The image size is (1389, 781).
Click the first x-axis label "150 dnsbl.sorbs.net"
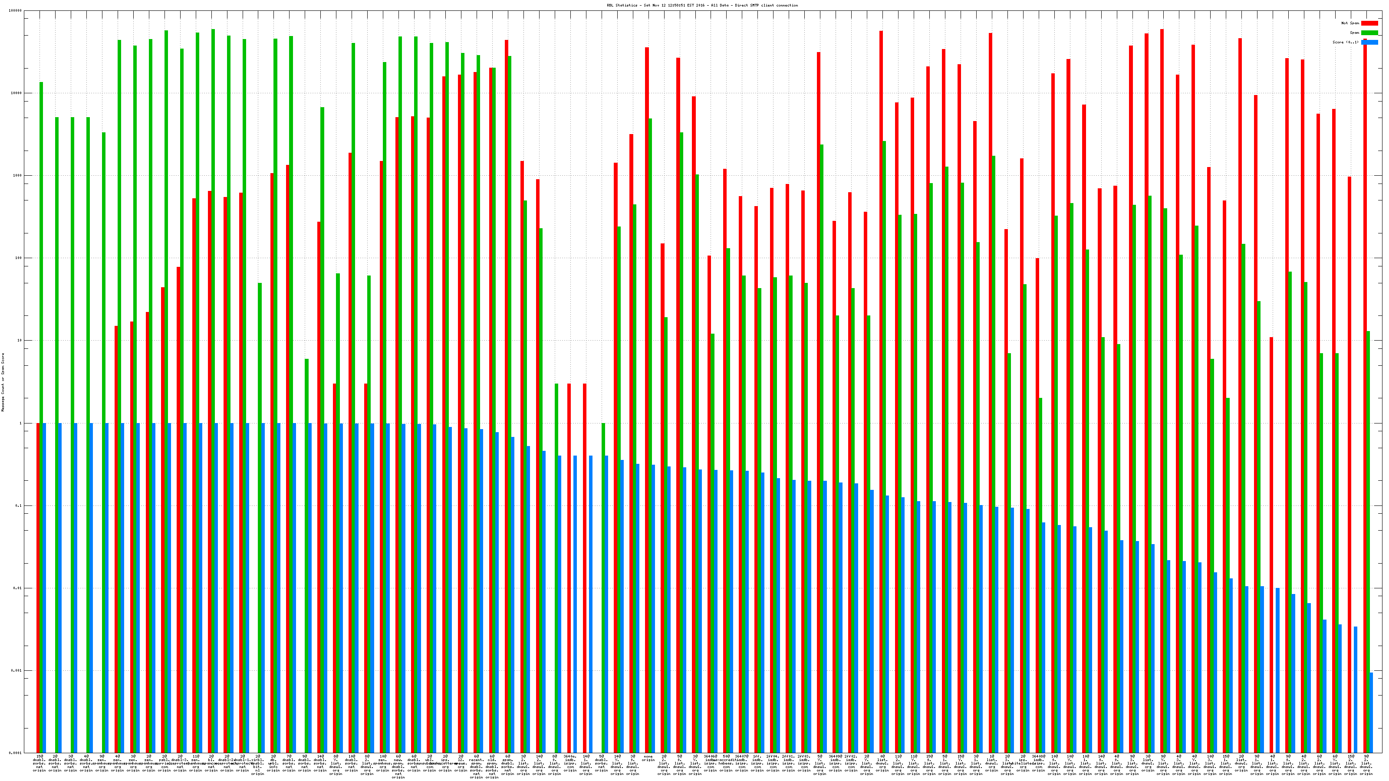pyautogui.click(x=39, y=764)
